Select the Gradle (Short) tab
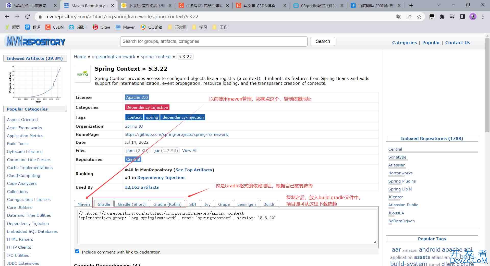This screenshot has height=266, width=490. point(132,204)
